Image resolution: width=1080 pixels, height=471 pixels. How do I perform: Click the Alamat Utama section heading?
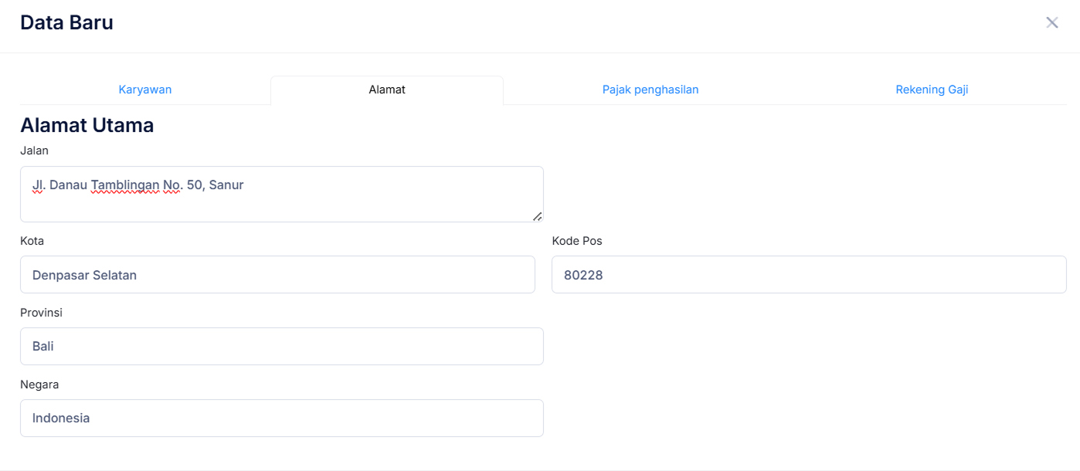[x=87, y=125]
